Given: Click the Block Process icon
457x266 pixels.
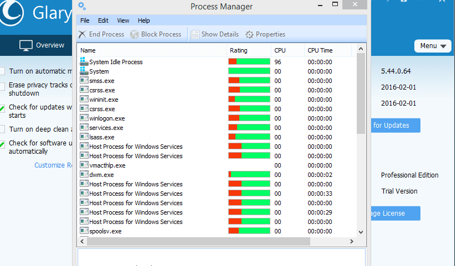Looking at the screenshot, I should click(135, 34).
